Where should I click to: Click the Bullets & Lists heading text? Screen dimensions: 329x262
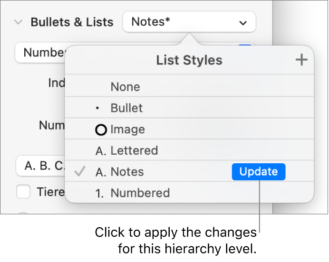tap(72, 22)
